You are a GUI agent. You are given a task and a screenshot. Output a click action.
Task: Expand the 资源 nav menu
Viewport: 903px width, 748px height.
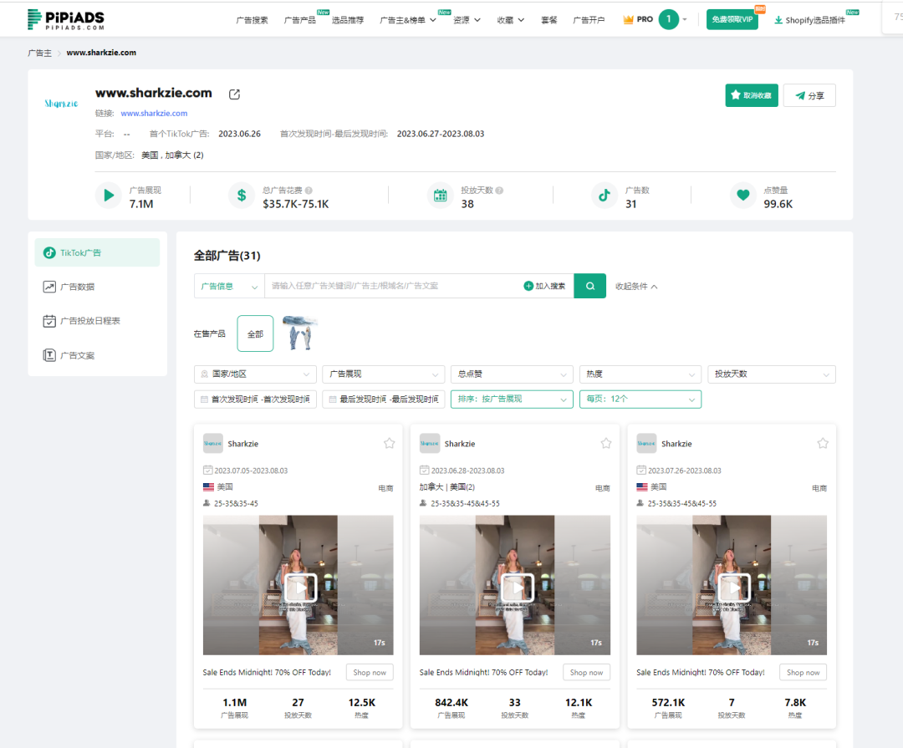point(467,20)
